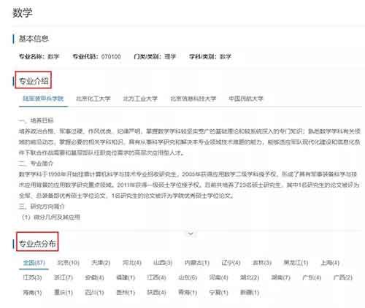The width and height of the screenshot is (365, 308).
Task: Choose the 福建(1) region
Action: click(126, 277)
